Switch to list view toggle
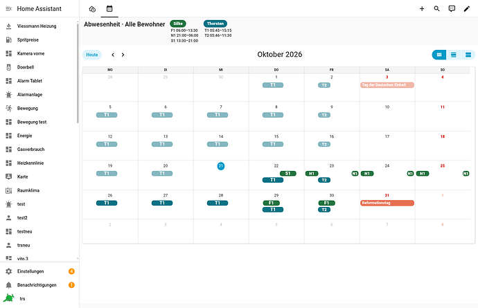 pos(454,55)
